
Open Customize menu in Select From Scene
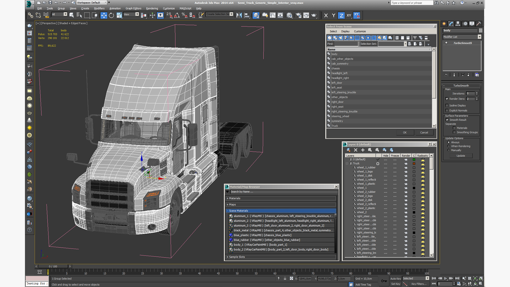360,31
